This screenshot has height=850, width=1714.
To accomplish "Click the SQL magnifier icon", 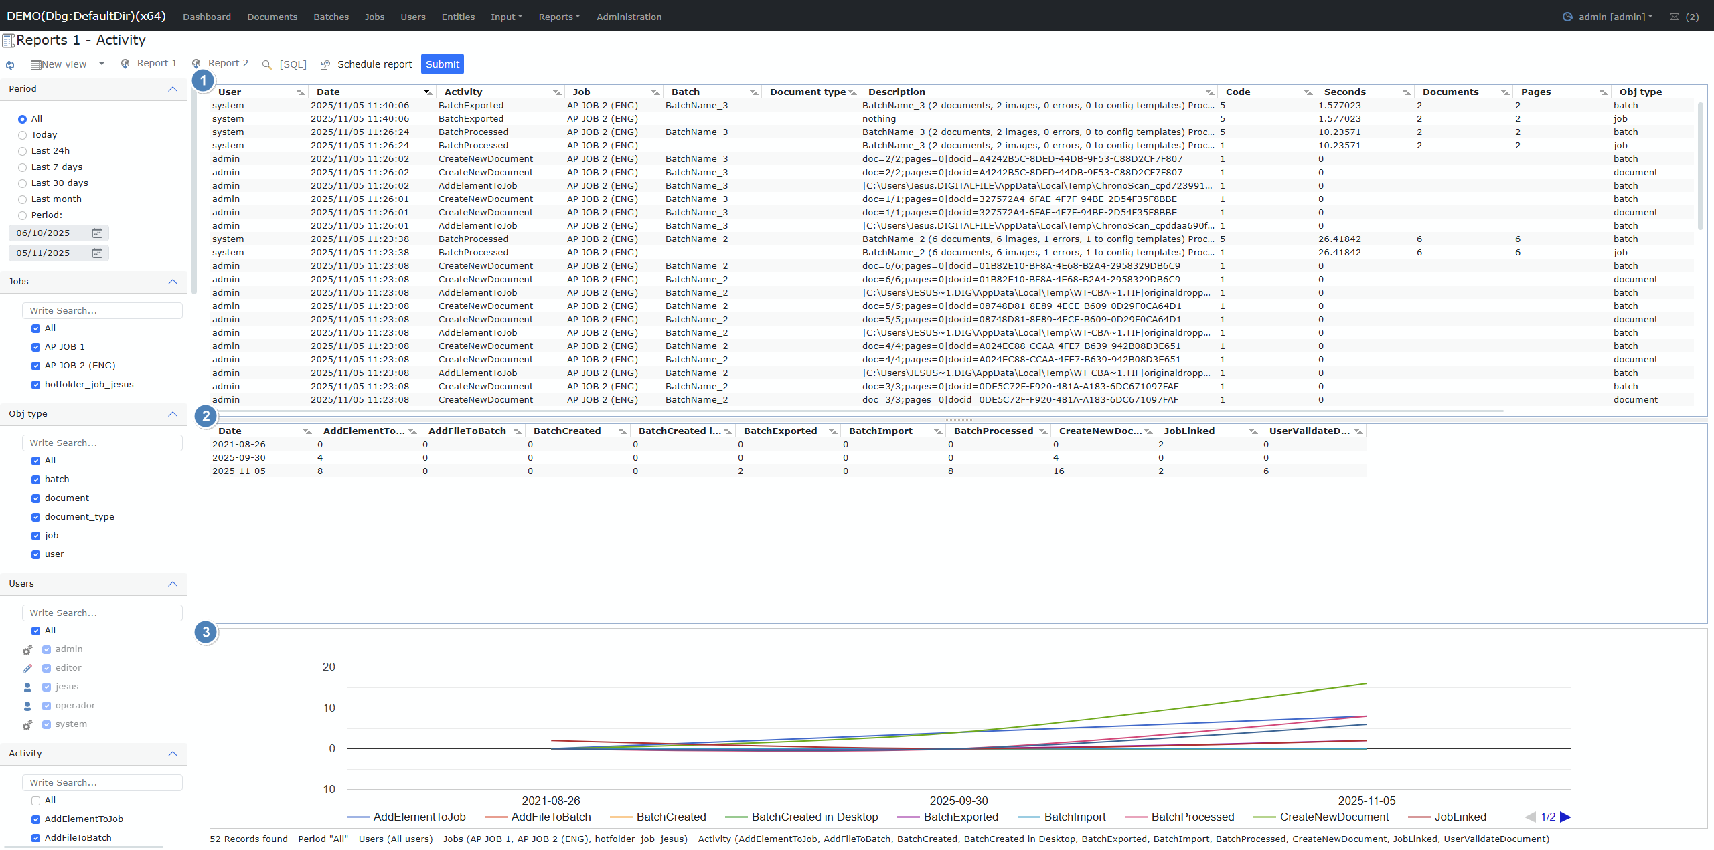I will coord(267,65).
